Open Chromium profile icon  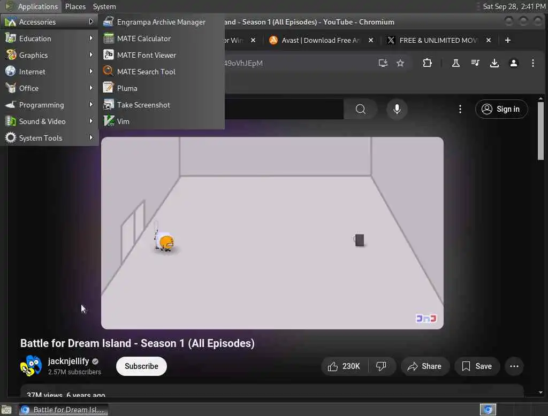pyautogui.click(x=513, y=63)
